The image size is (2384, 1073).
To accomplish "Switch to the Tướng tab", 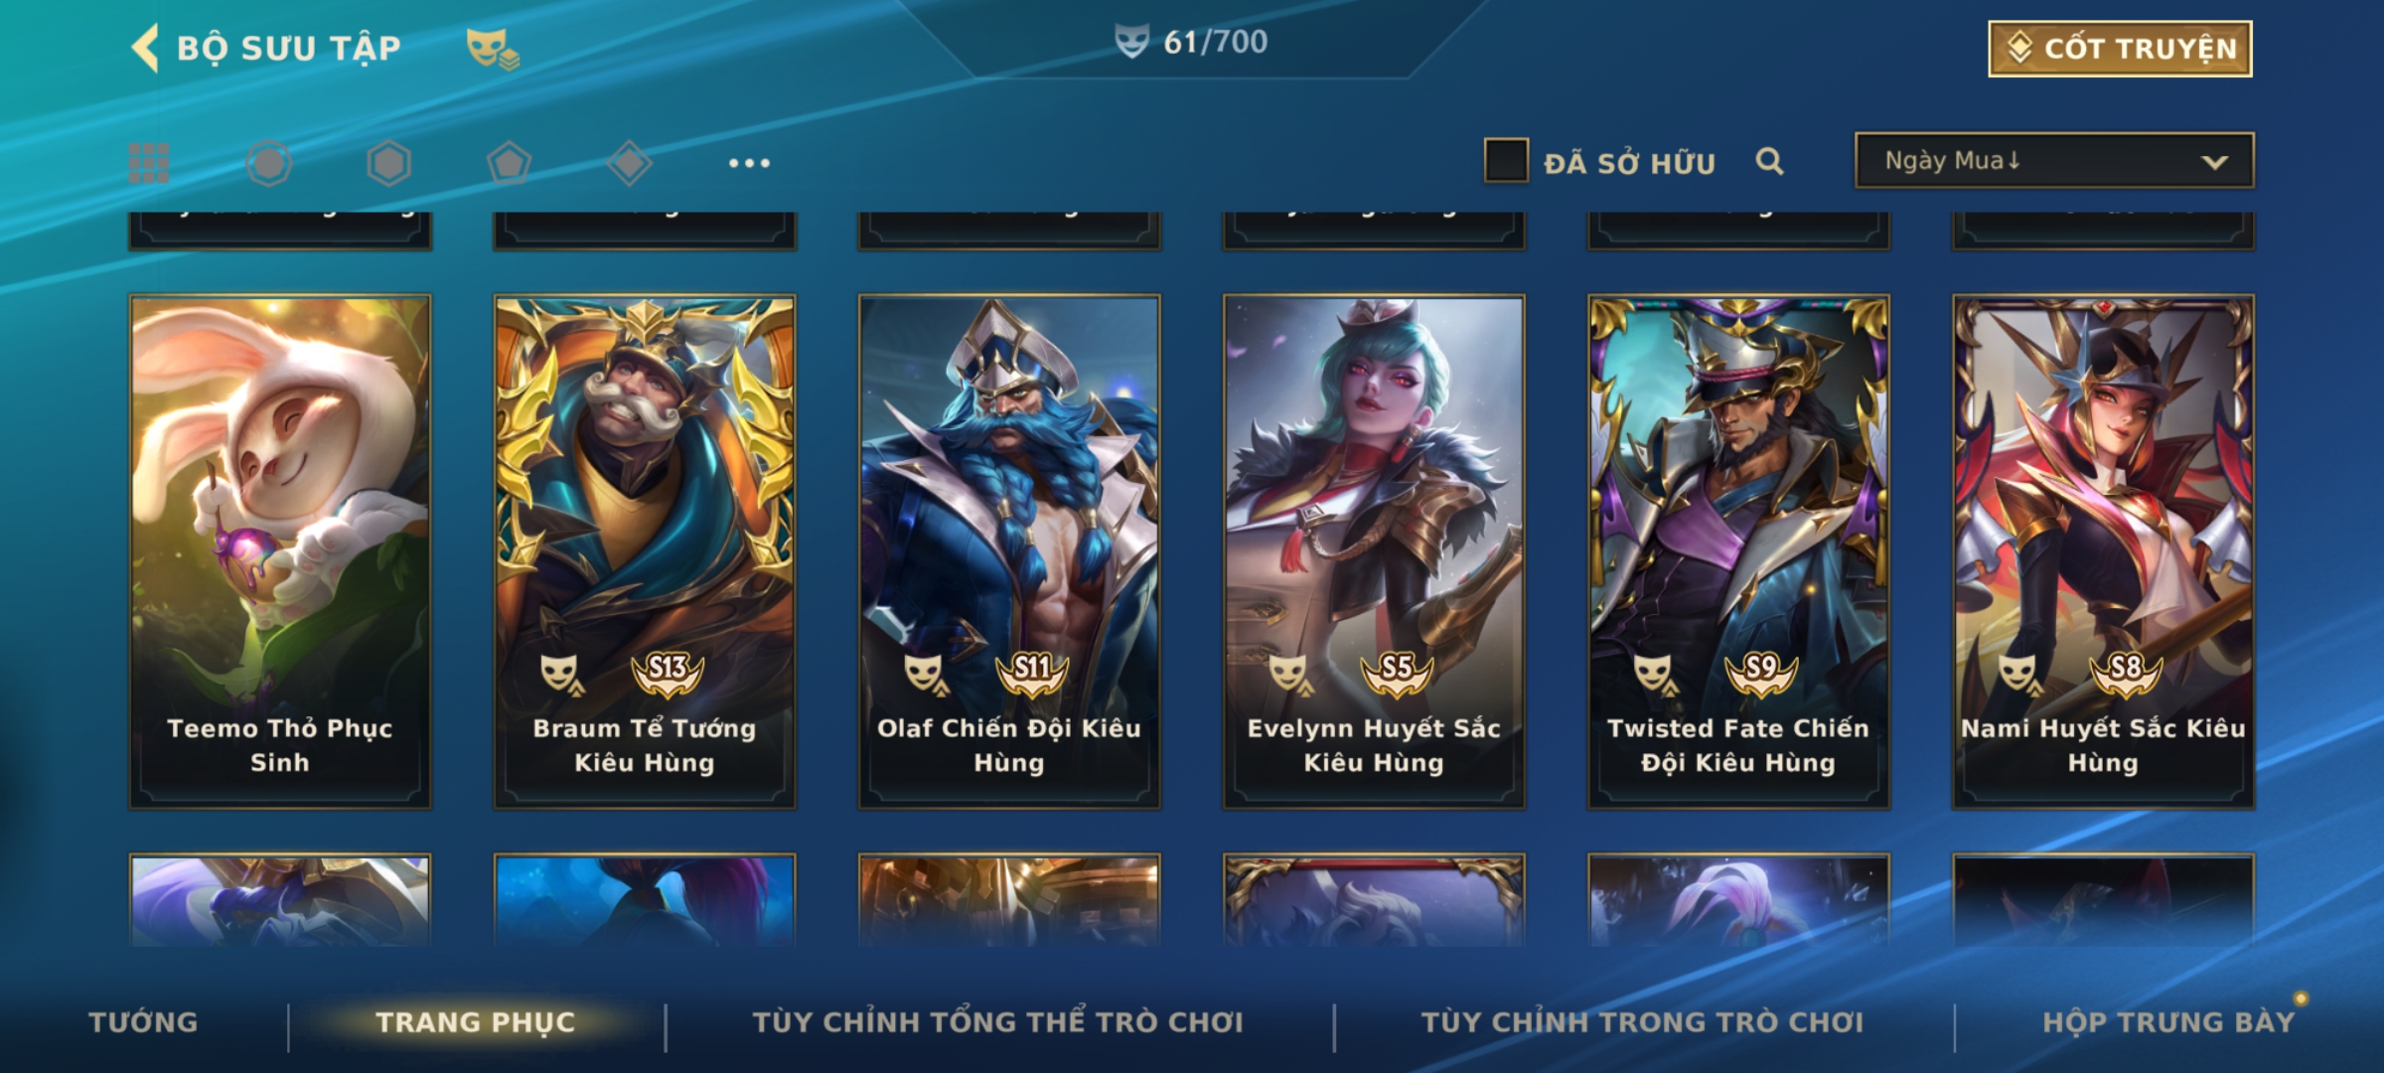I will 143,1022.
